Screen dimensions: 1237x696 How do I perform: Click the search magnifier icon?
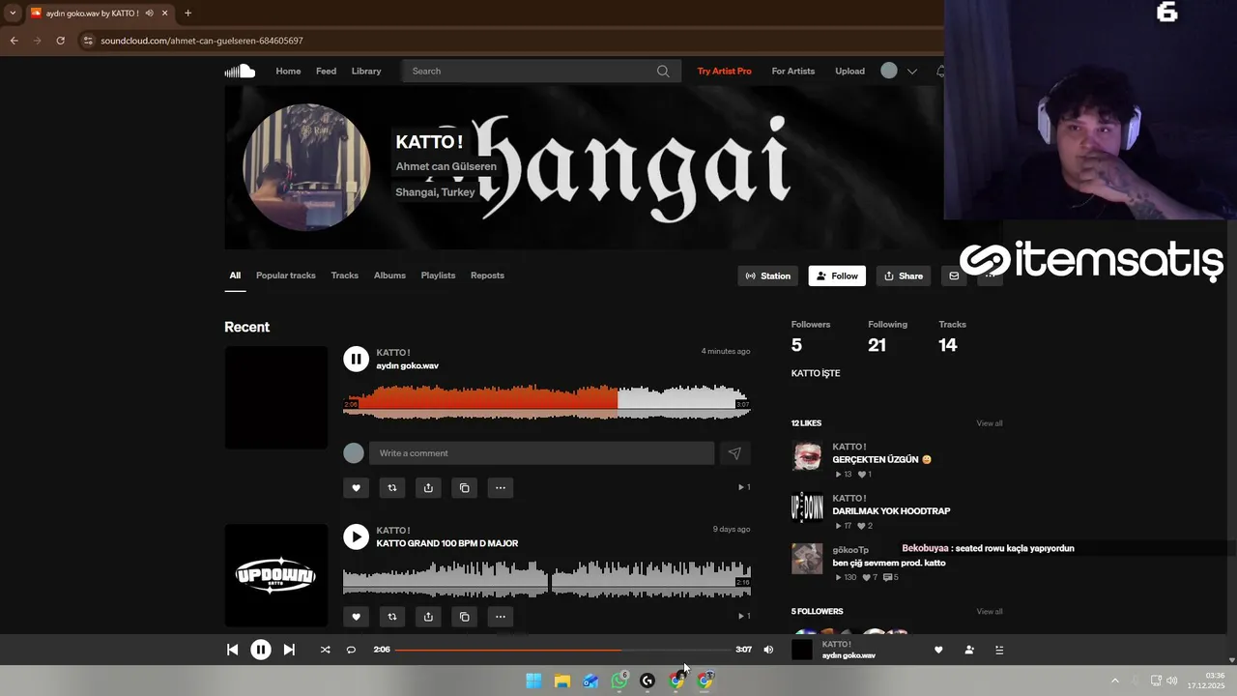(663, 71)
